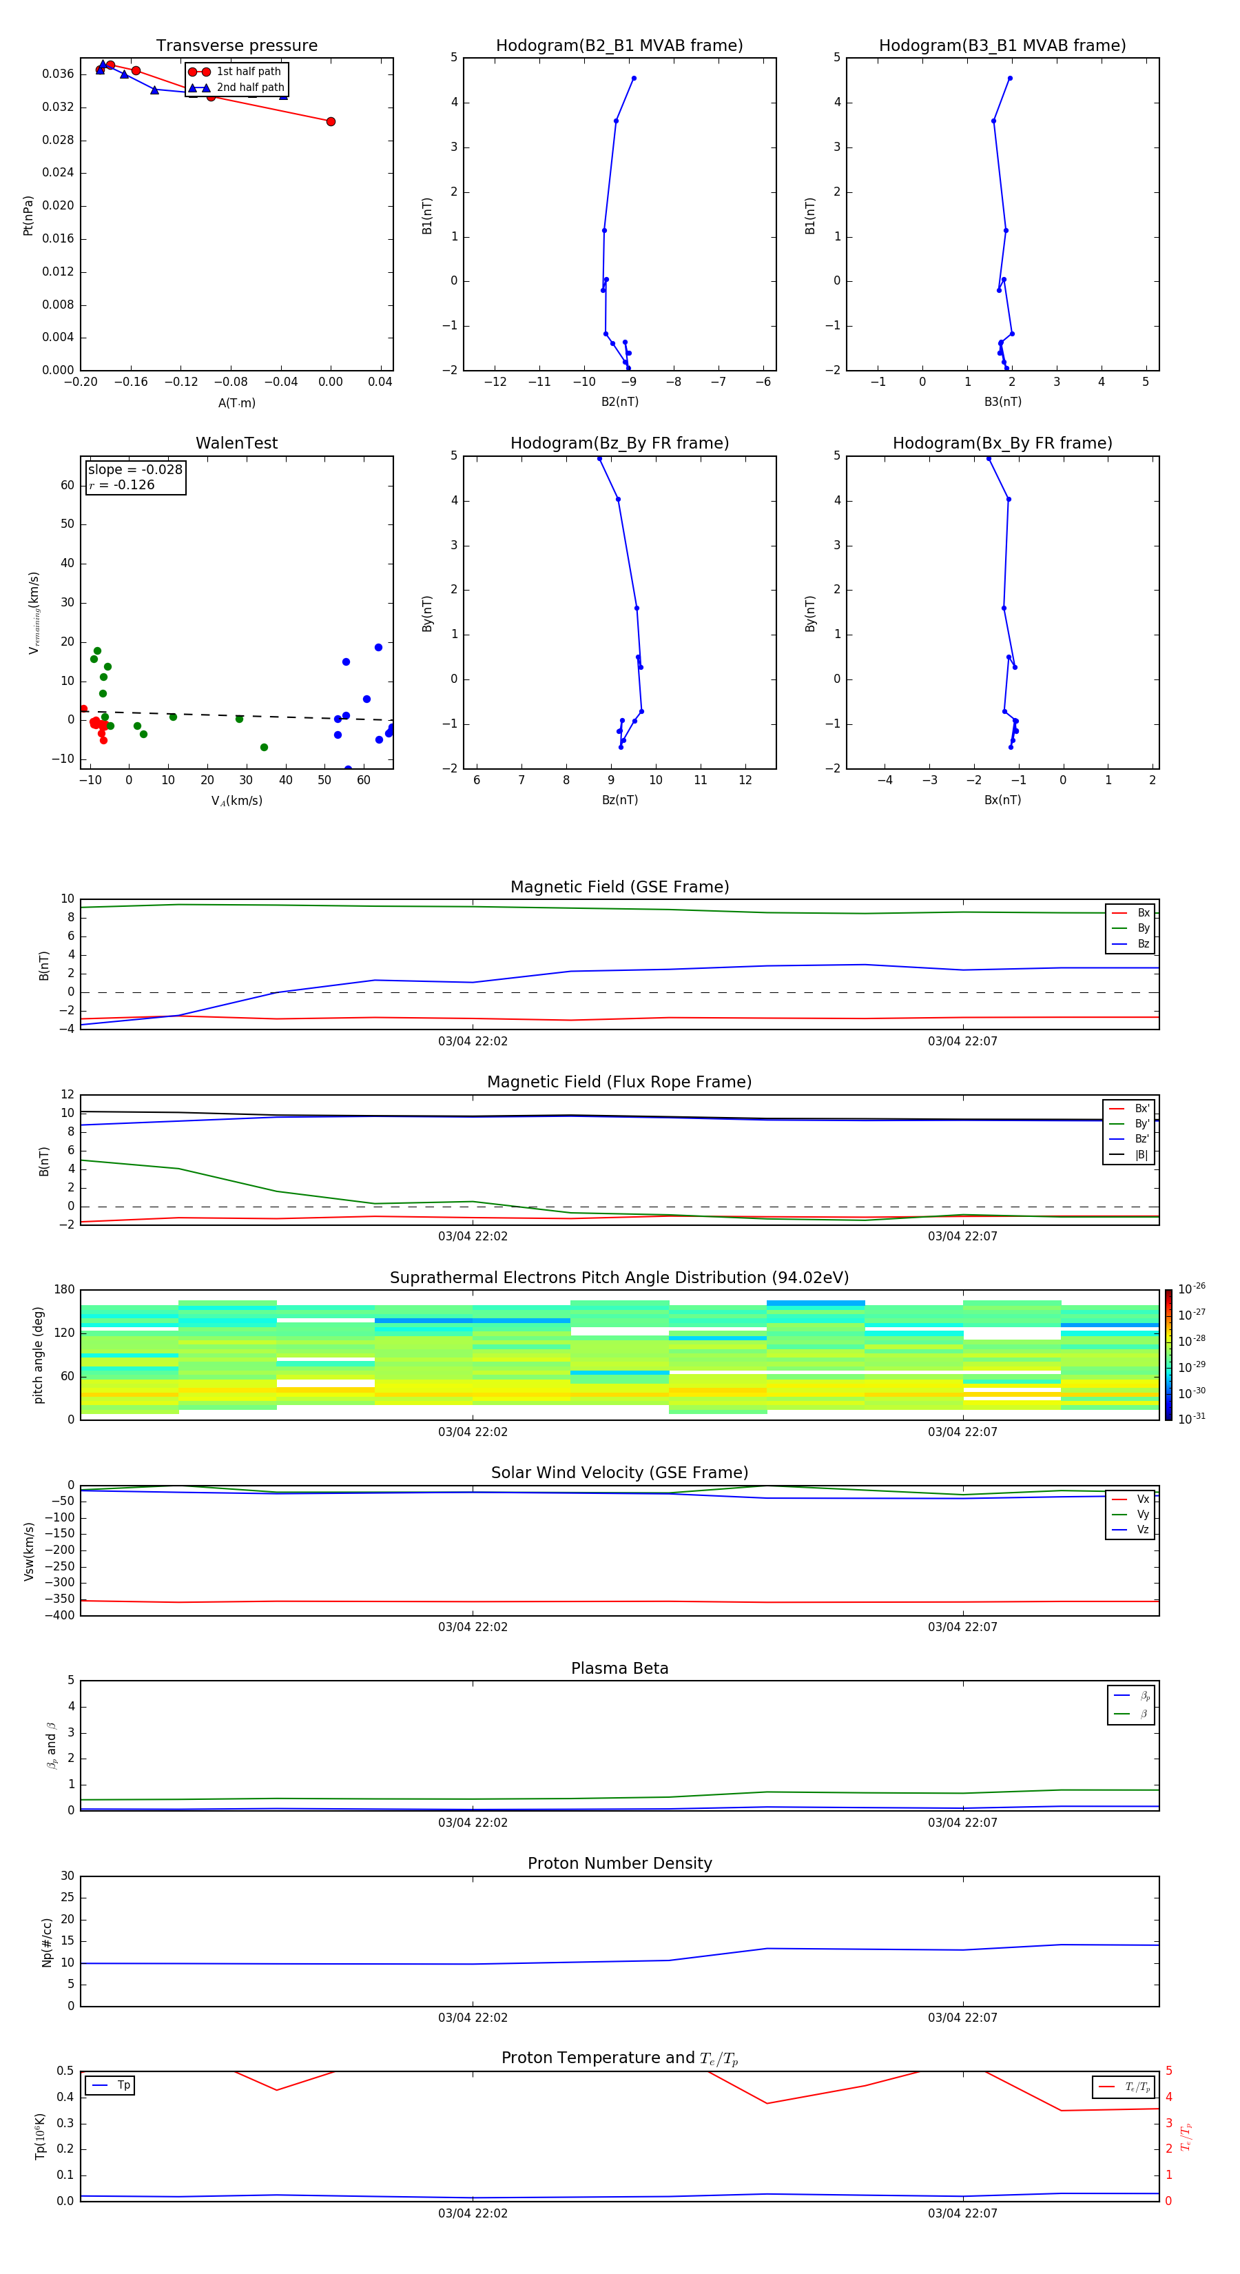The height and width of the screenshot is (2274, 1240).
Task: Click the 'Bz(nT)' x-axis label
Action: tap(619, 800)
